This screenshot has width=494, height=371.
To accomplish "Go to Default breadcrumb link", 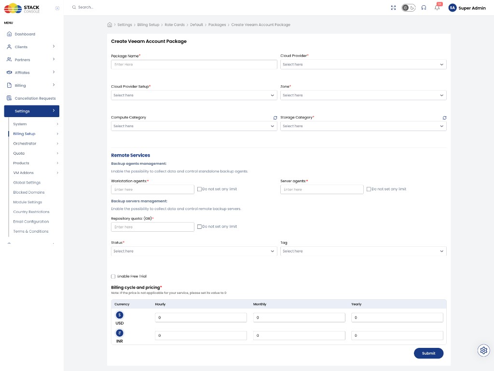I will (x=197, y=25).
